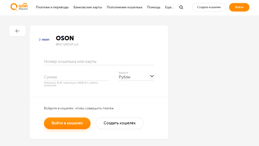Click the currency dropdown chevron arrow

coord(152,76)
